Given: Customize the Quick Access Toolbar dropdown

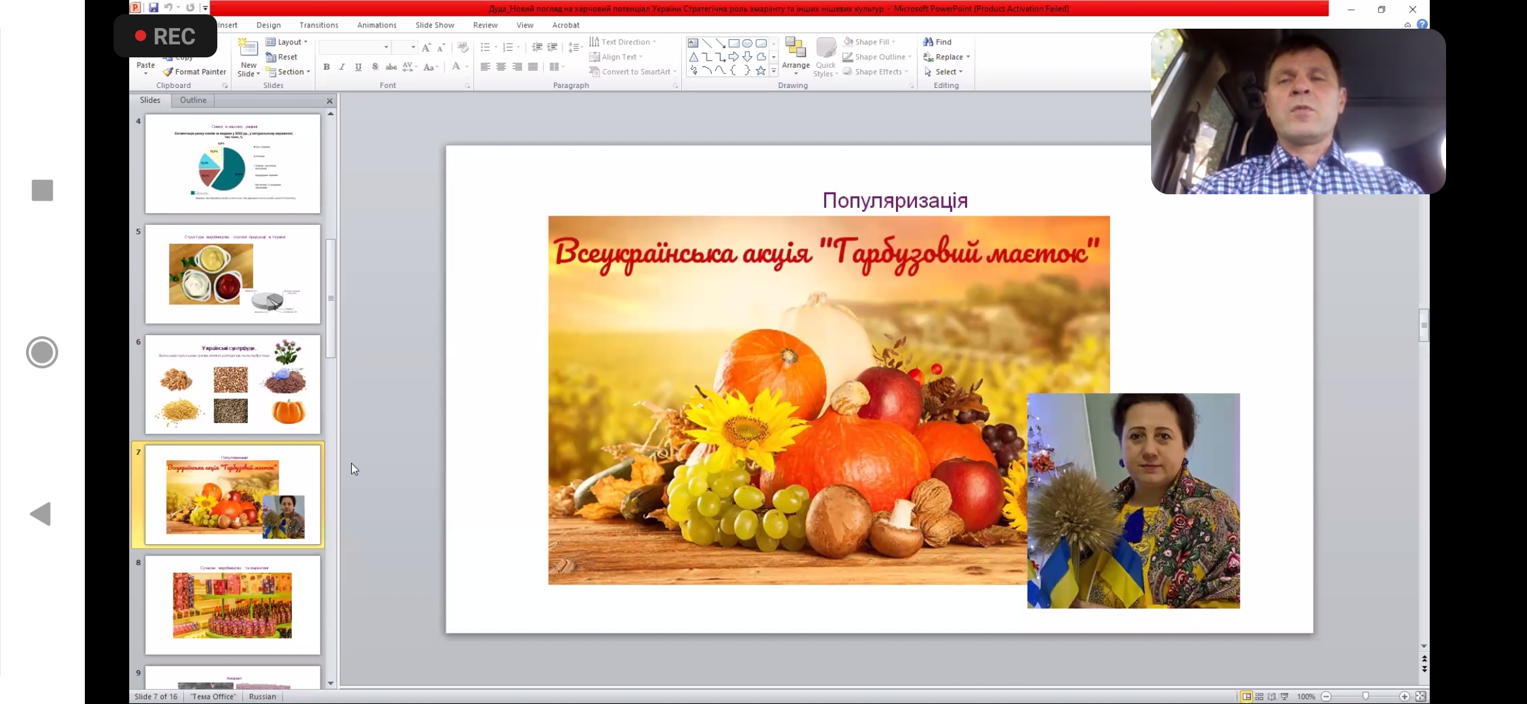Looking at the screenshot, I should pyautogui.click(x=205, y=8).
